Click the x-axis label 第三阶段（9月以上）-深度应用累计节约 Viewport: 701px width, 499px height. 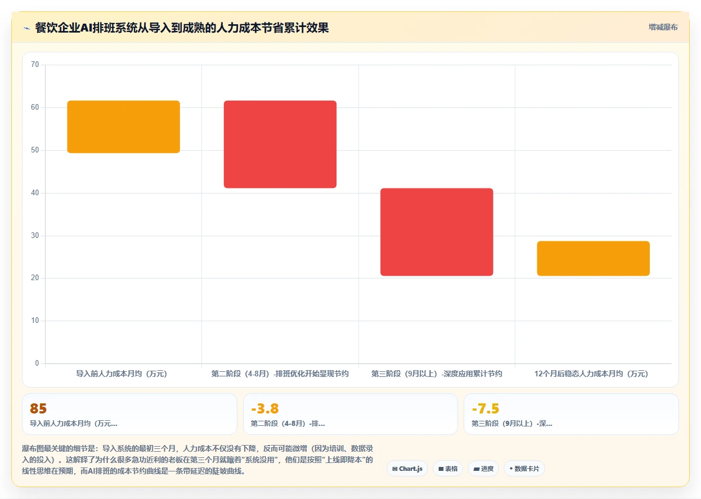(437, 374)
